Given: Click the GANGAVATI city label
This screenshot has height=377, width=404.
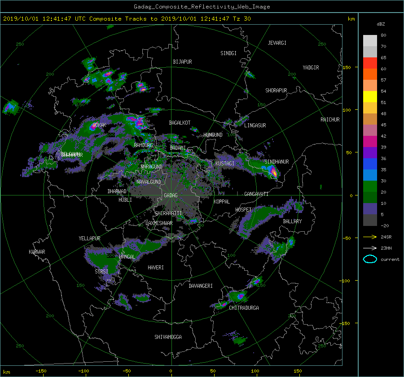Looking at the screenshot, I should click(x=256, y=194).
